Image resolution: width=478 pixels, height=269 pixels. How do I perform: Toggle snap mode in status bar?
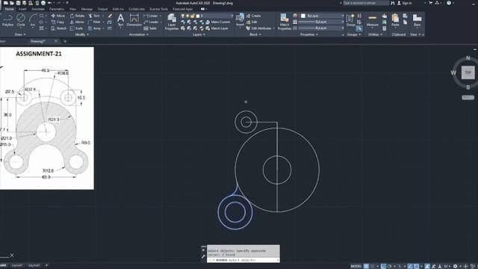coord(373,266)
